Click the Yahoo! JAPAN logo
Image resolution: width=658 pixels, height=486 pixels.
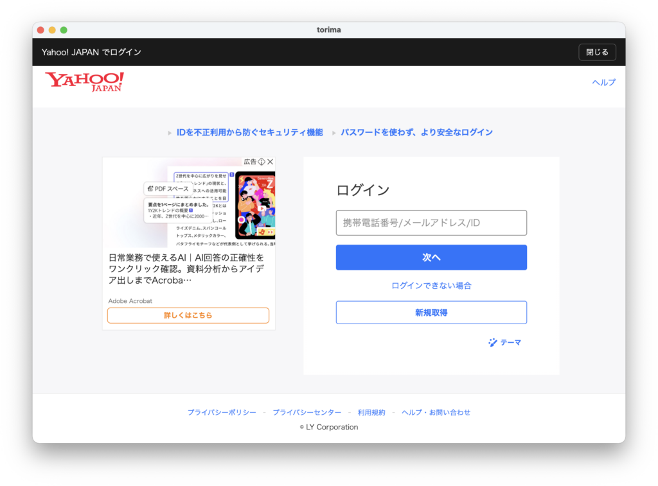click(x=84, y=82)
